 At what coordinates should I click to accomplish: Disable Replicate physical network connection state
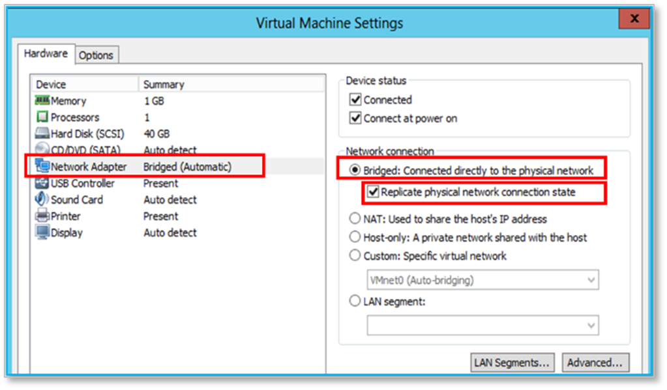(372, 192)
